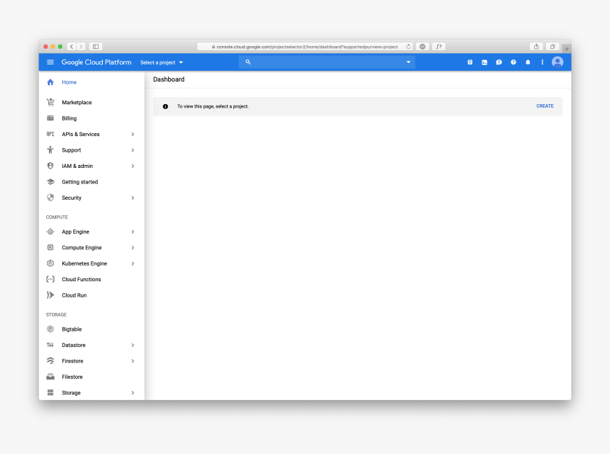Click the browser reading mode icon
The height and width of the screenshot is (454, 610).
(96, 46)
